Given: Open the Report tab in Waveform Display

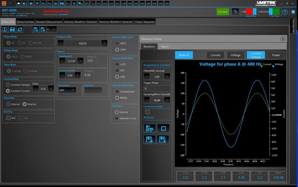Looking at the screenshot, I should 164,46.
